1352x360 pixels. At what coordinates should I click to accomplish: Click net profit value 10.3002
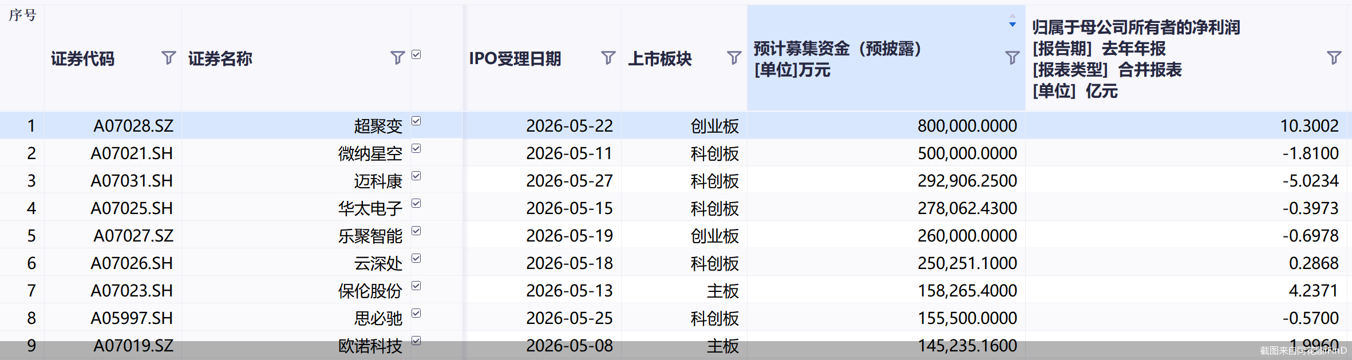pos(1310,125)
